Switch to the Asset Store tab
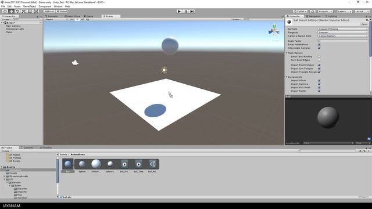Screen dimensions: 372x209 [72, 16]
